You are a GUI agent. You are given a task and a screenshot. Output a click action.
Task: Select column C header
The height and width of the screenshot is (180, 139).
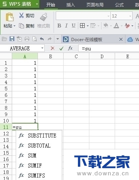pyautogui.click(x=76, y=56)
